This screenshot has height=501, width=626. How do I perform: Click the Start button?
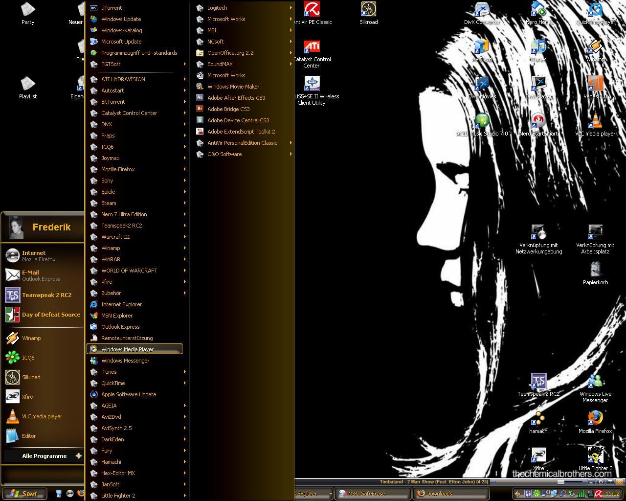(24, 494)
